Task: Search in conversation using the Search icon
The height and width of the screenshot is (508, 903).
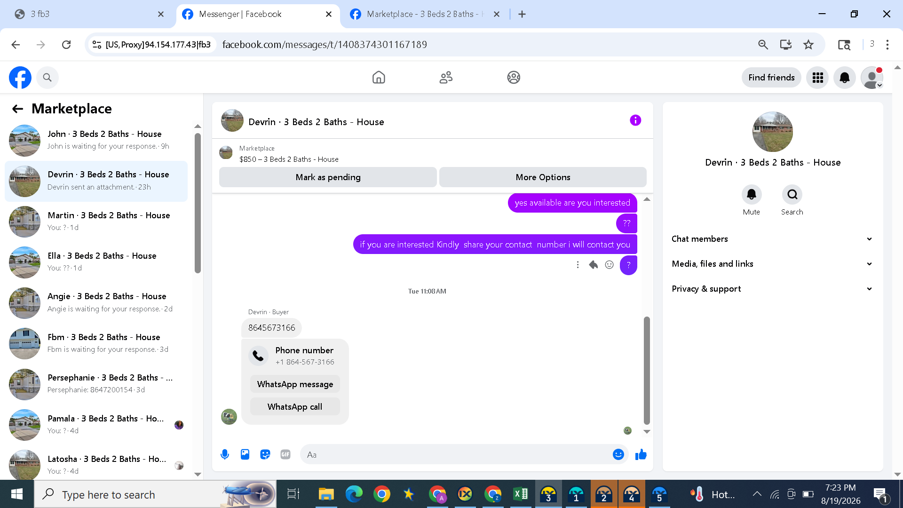Action: pos(792,194)
